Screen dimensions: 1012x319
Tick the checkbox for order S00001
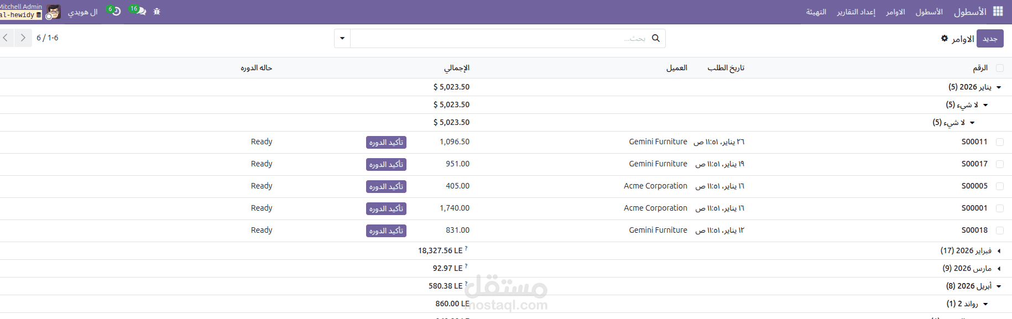click(999, 208)
